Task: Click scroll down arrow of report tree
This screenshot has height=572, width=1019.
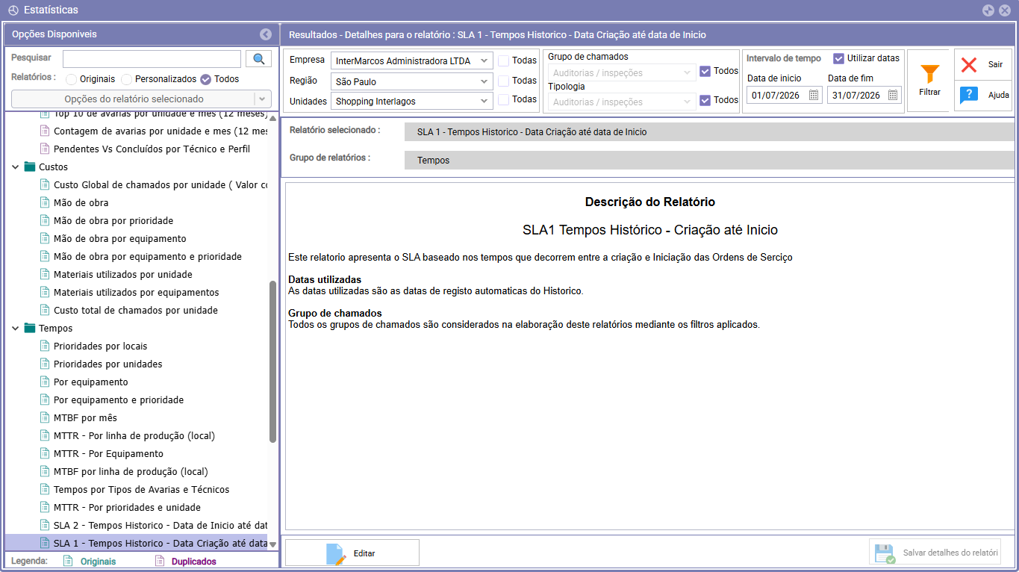Action: tap(272, 544)
